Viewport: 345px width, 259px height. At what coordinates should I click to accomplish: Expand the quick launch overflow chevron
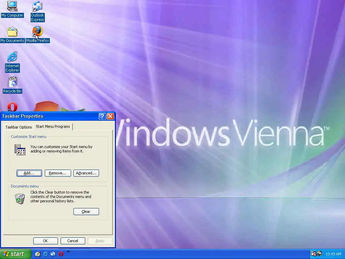point(68,252)
